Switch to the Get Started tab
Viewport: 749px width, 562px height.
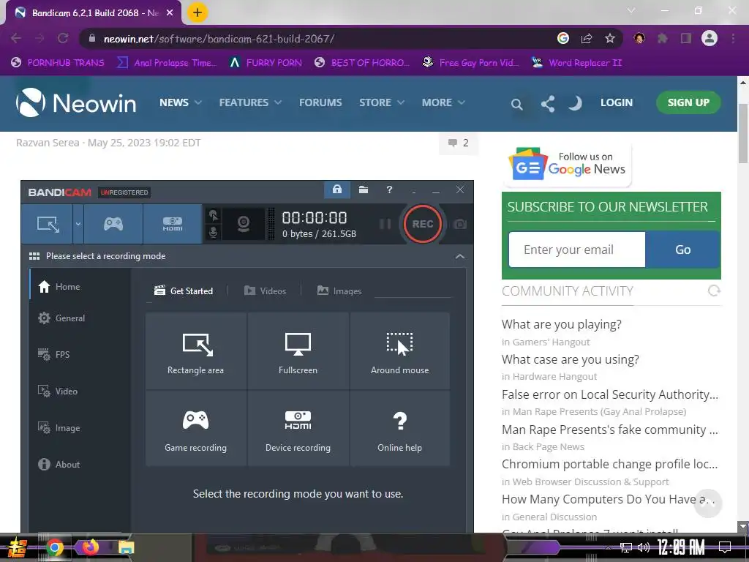click(x=184, y=291)
